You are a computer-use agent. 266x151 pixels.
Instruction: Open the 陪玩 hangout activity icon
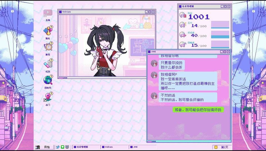point(48,30)
